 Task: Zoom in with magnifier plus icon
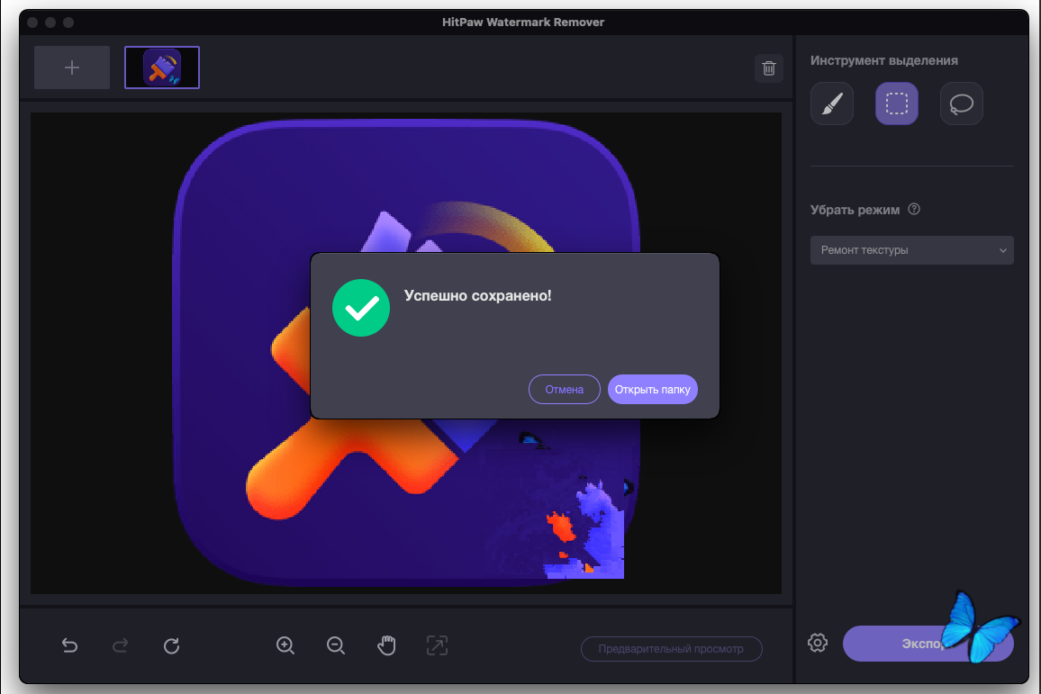click(285, 645)
